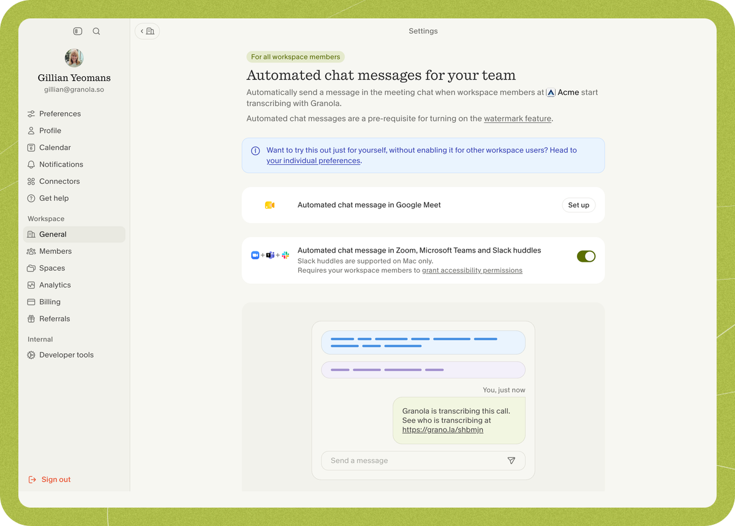Viewport: 735px width, 526px height.
Task: Disable Zoom, Teams and Slack chat message toggle
Action: 586,256
